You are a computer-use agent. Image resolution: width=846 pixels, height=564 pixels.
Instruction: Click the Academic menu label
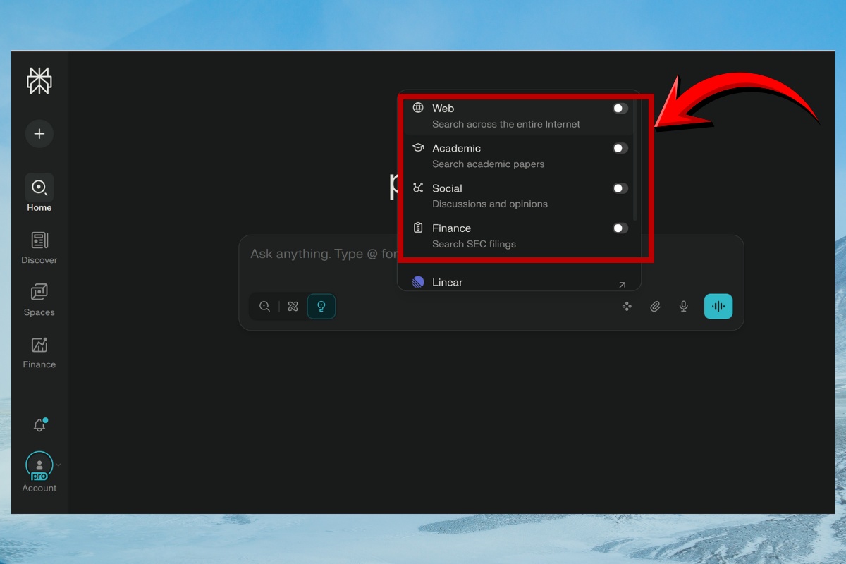(x=456, y=148)
